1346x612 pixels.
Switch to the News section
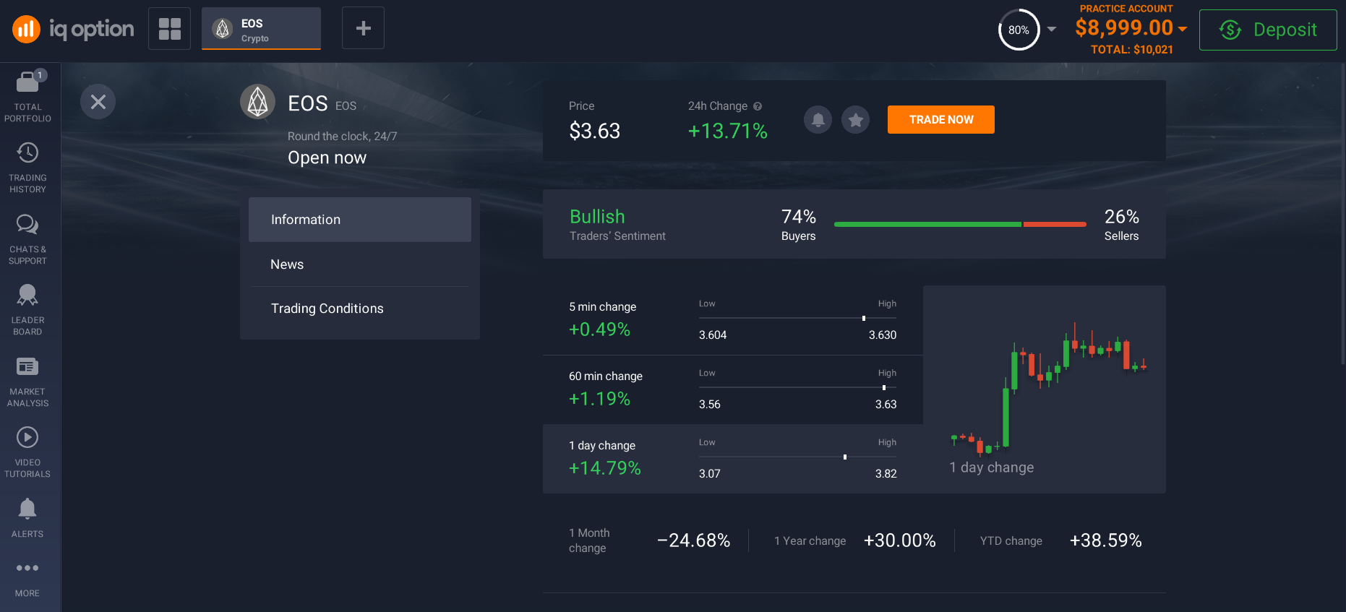pyautogui.click(x=359, y=264)
